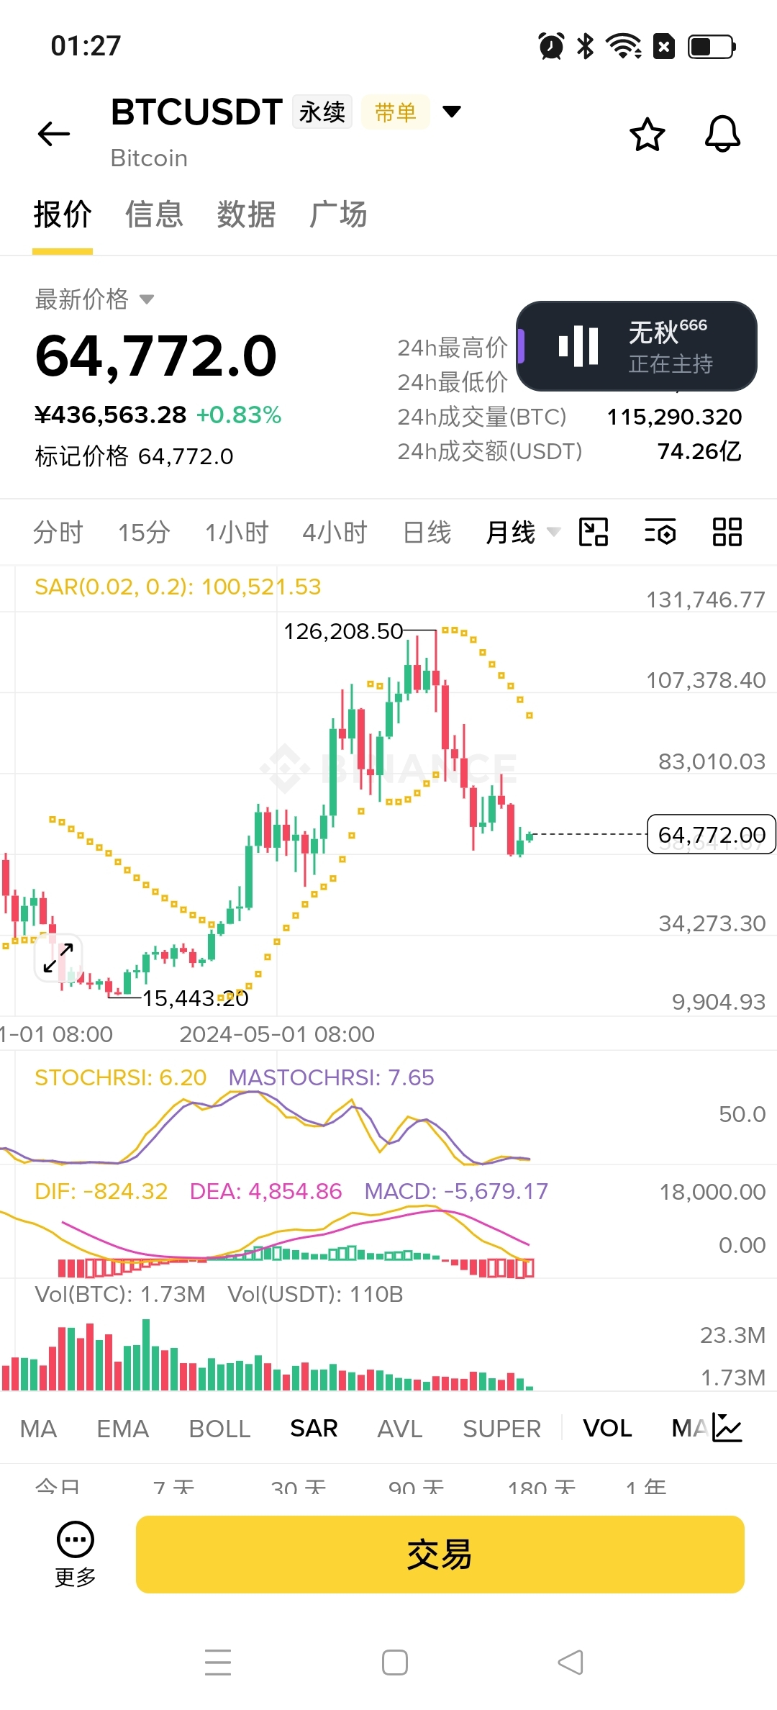The height and width of the screenshot is (1710, 777).
Task: Tap the Android recent apps button
Action: click(218, 1662)
